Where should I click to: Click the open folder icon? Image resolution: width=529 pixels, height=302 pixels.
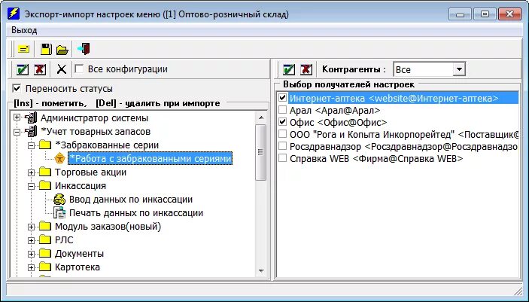pos(62,50)
